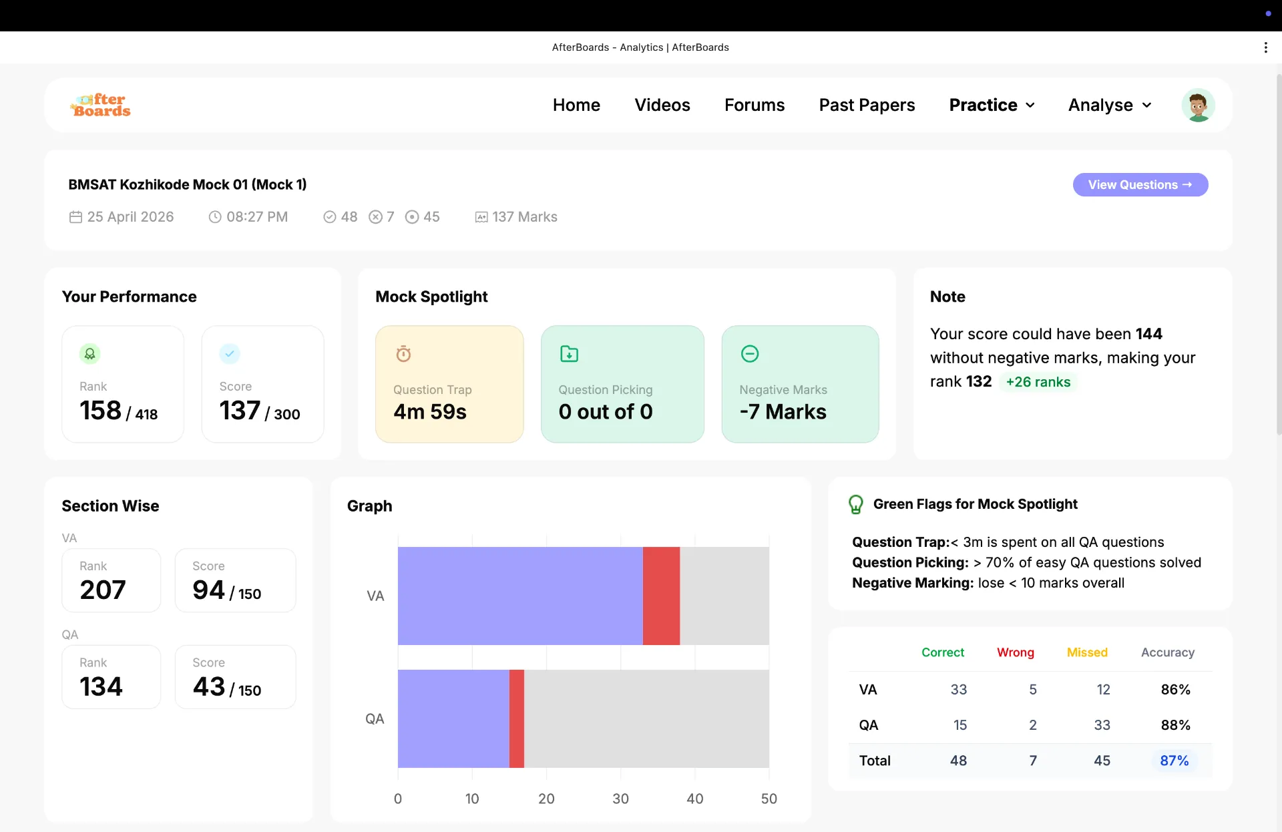
Task: Click the QA accuracy value 88%
Action: pyautogui.click(x=1175, y=725)
